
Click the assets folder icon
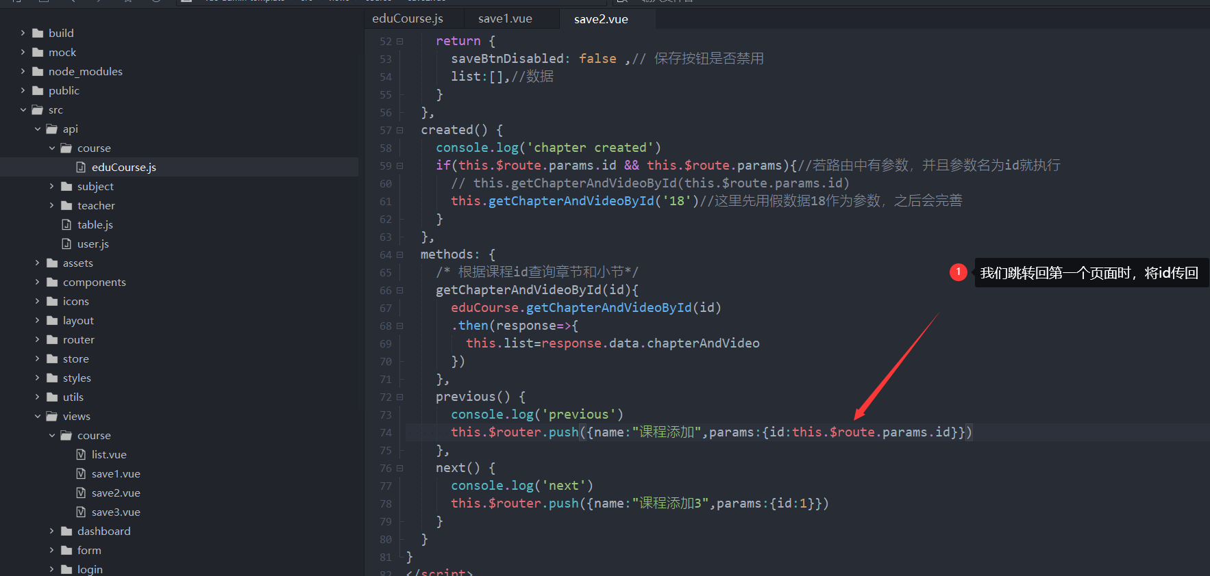[x=52, y=263]
